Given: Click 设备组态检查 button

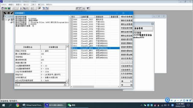Looking at the screenshot, I should tap(127, 77).
